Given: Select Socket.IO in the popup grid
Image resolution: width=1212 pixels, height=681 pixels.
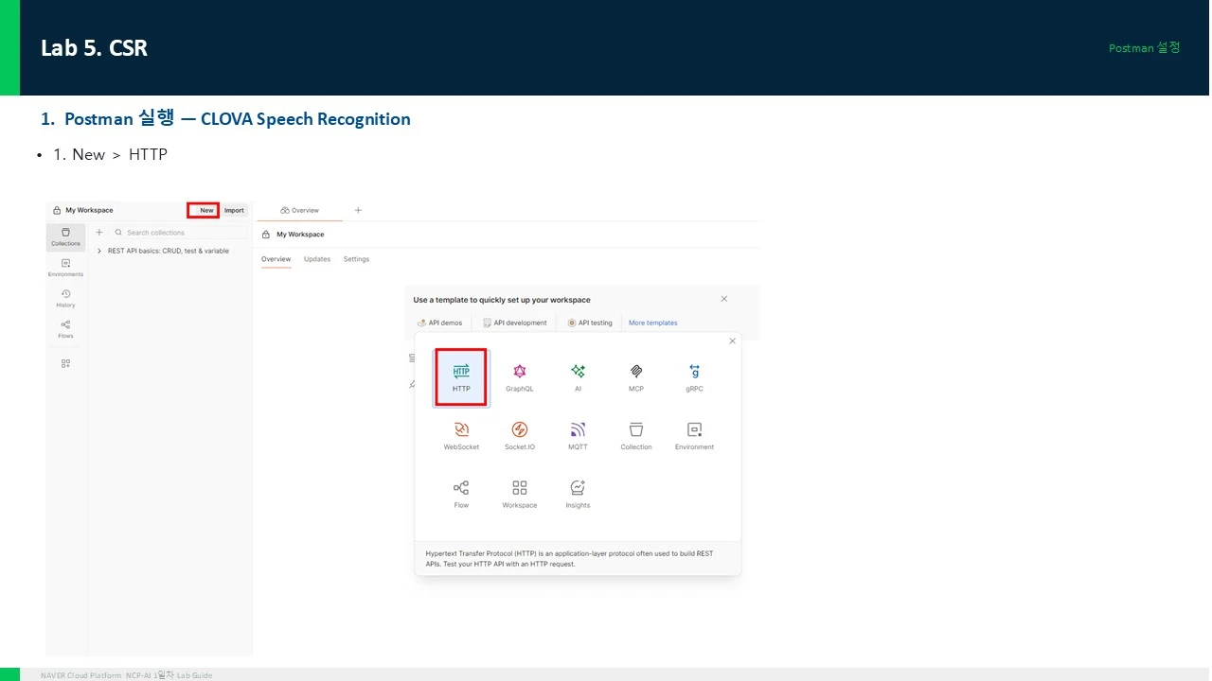Looking at the screenshot, I should point(520,435).
